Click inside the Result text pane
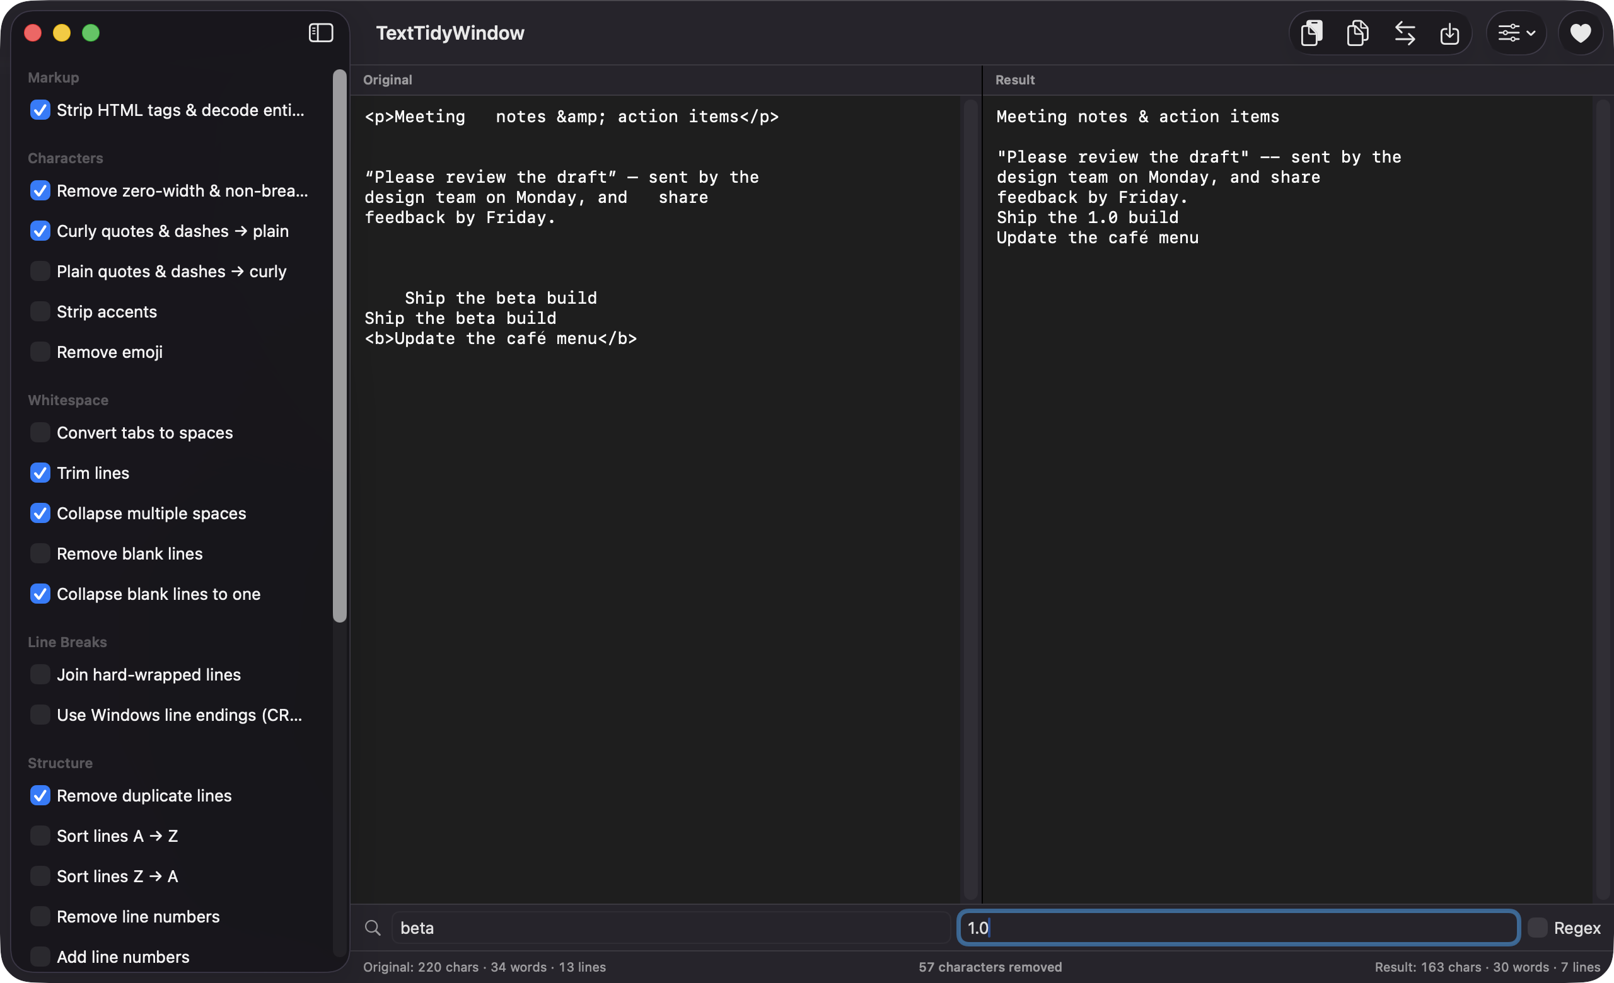Screen dimensions: 1614x983 (1288, 500)
